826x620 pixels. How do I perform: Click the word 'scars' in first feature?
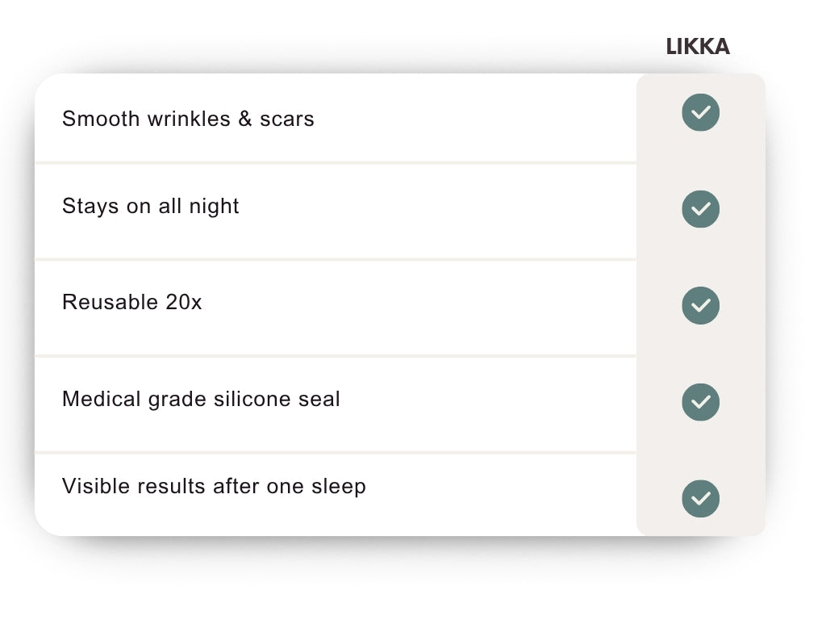(x=287, y=119)
